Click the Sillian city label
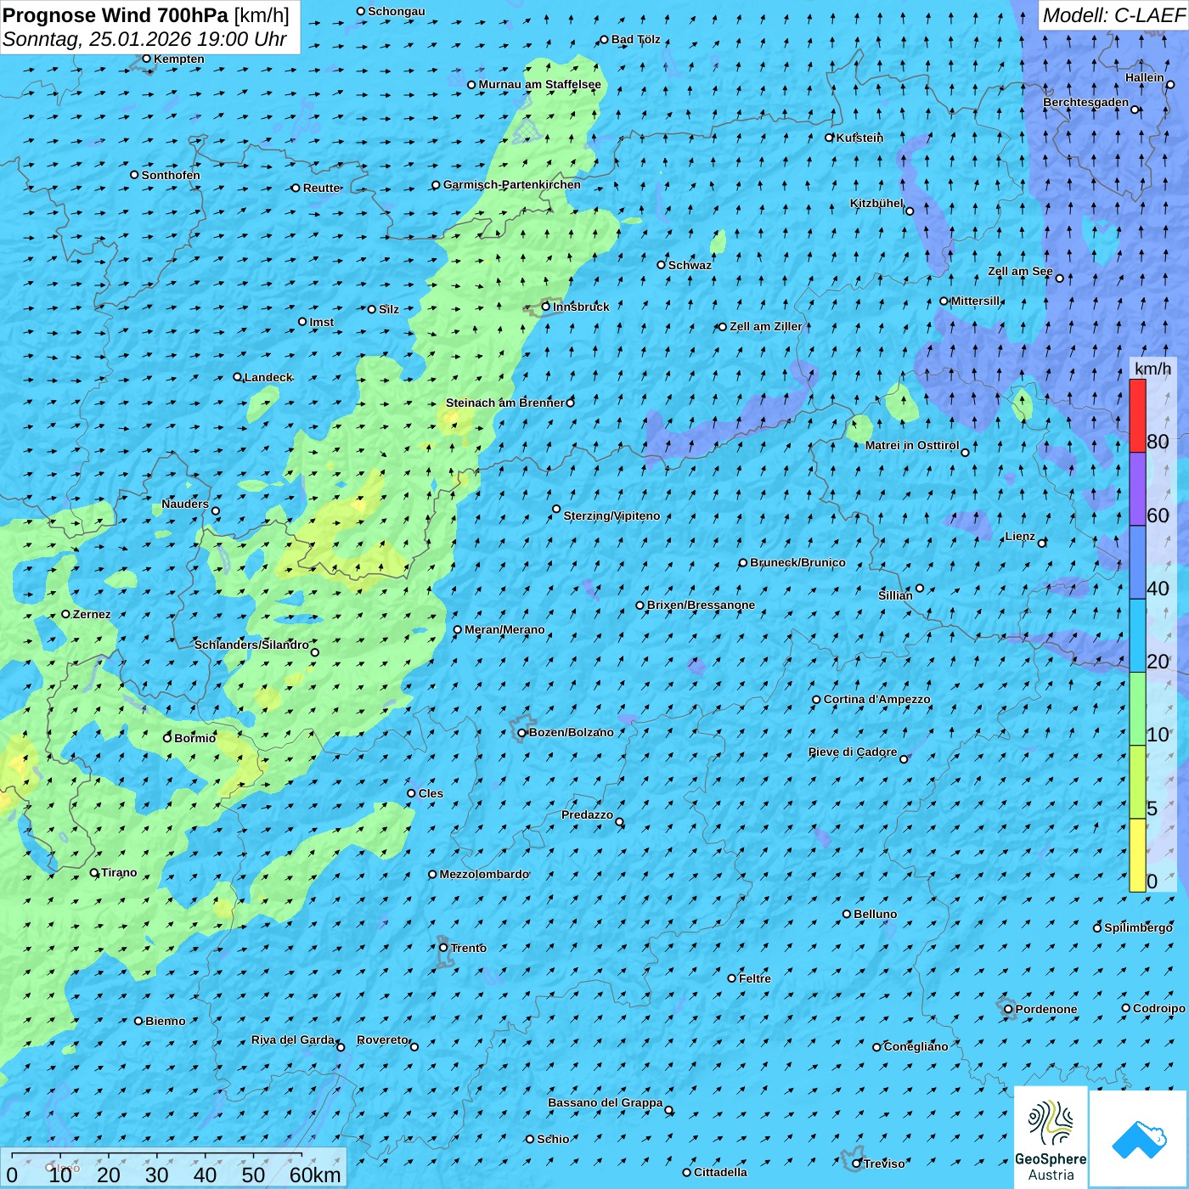This screenshot has width=1189, height=1189. click(x=895, y=595)
